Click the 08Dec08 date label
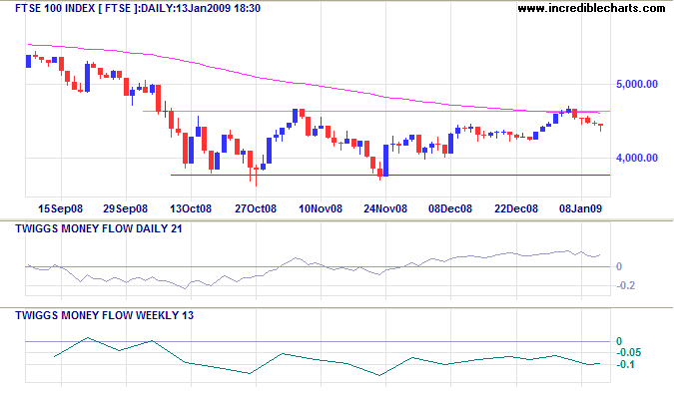674x394 pixels. point(450,209)
